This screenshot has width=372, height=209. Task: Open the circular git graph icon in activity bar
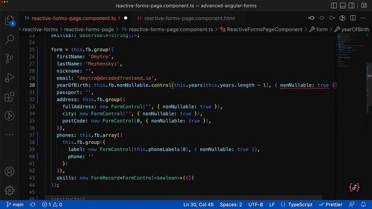pos(9,116)
